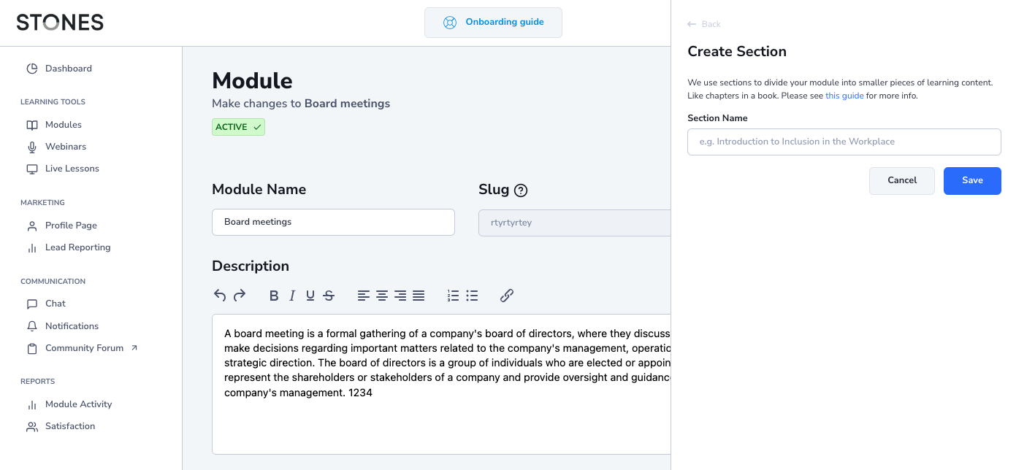
Task: Go back from Create Section panel
Action: (704, 25)
